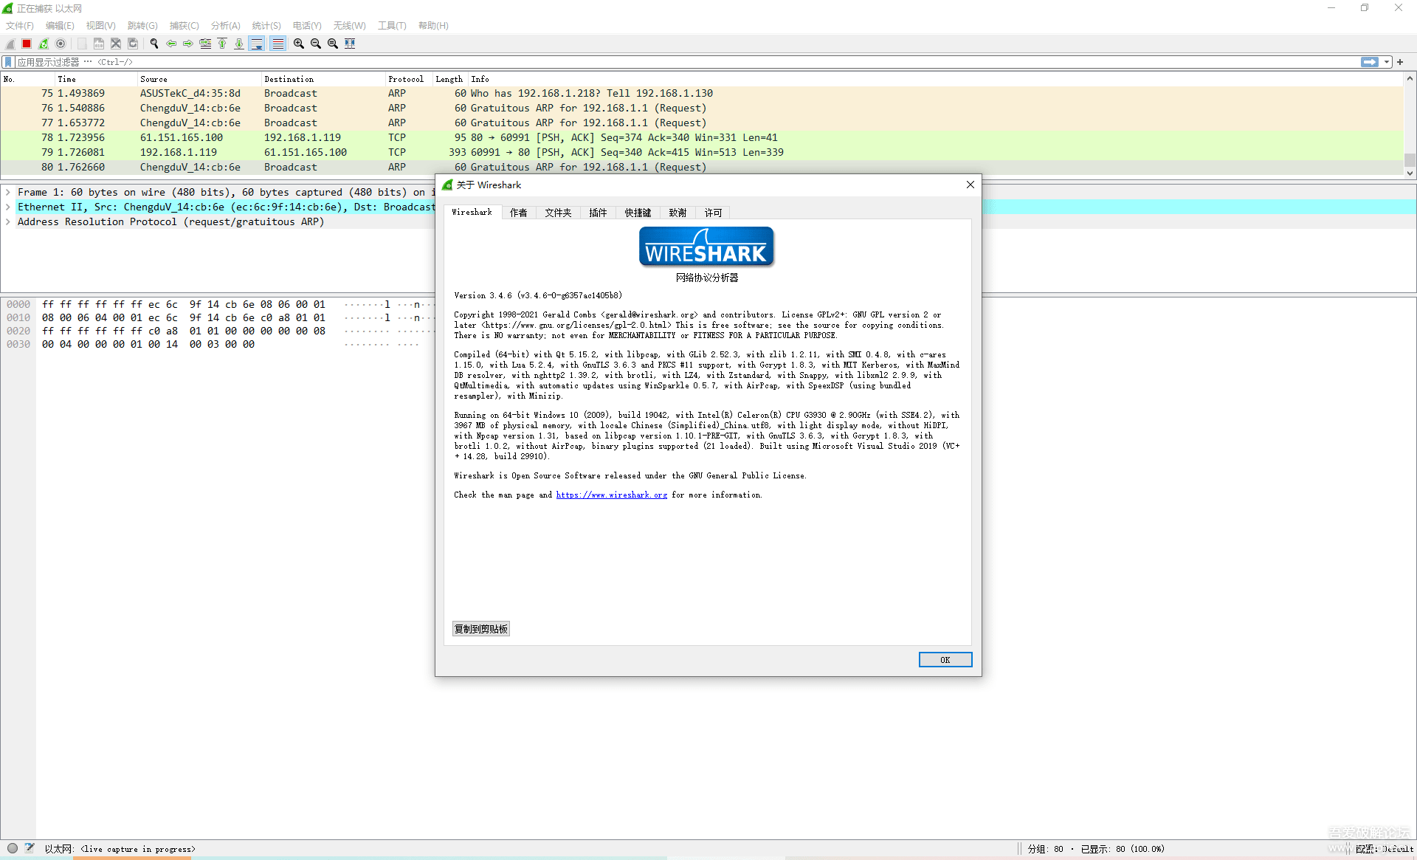Open expert information from the status bar circle
This screenshot has height=860, width=1417.
tap(13, 848)
